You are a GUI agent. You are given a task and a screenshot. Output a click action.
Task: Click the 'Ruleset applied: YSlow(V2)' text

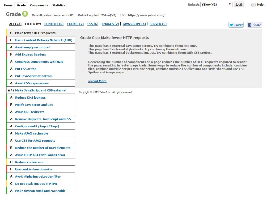97,15
